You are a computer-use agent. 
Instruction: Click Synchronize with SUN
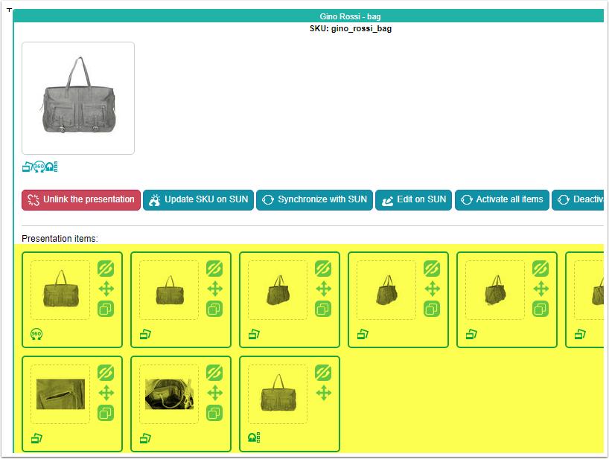315,200
